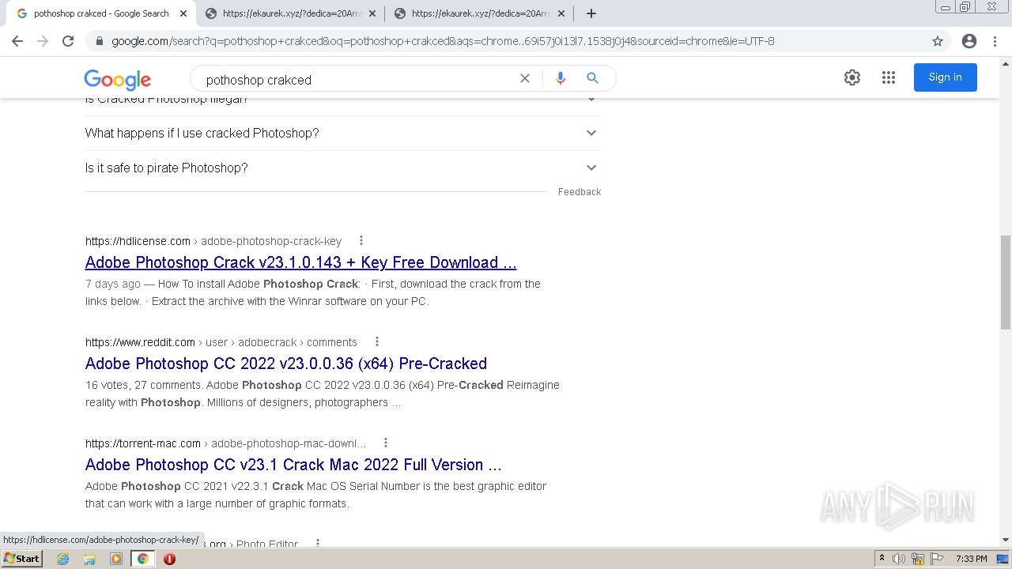Screen dimensions: 1012x569
Task: Click the browser forward arrow
Action: [x=43, y=41]
